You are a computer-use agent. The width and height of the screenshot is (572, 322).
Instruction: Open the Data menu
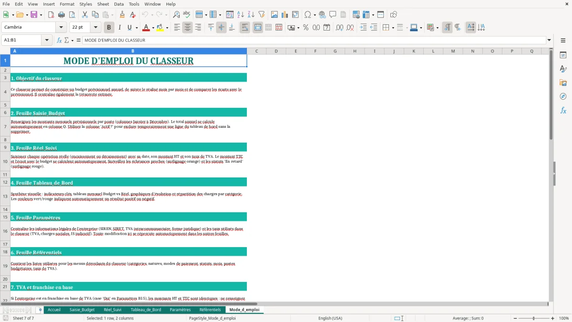[x=119, y=4]
